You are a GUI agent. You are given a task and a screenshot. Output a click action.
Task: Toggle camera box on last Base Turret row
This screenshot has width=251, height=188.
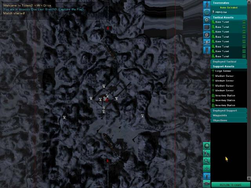click(244, 56)
